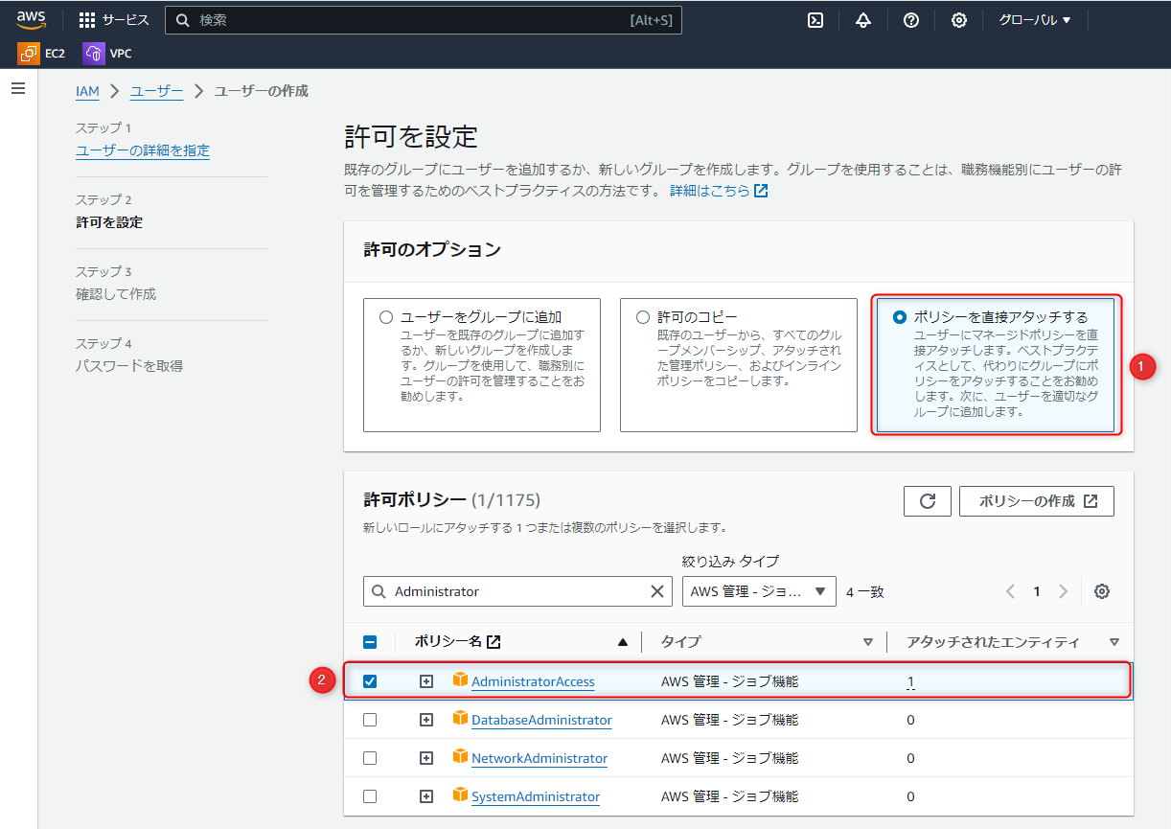The height and width of the screenshot is (829, 1171).
Task: Open the settings gear in top bar
Action: (959, 20)
